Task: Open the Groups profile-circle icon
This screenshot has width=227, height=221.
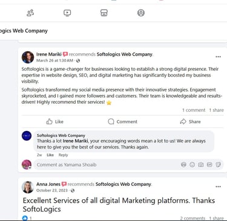Action: pos(141,13)
